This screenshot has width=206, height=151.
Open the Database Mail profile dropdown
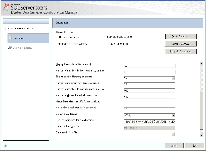coord(173,134)
